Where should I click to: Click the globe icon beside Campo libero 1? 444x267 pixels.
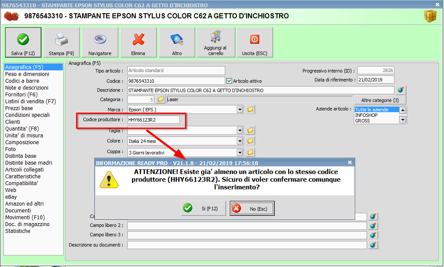point(373,216)
